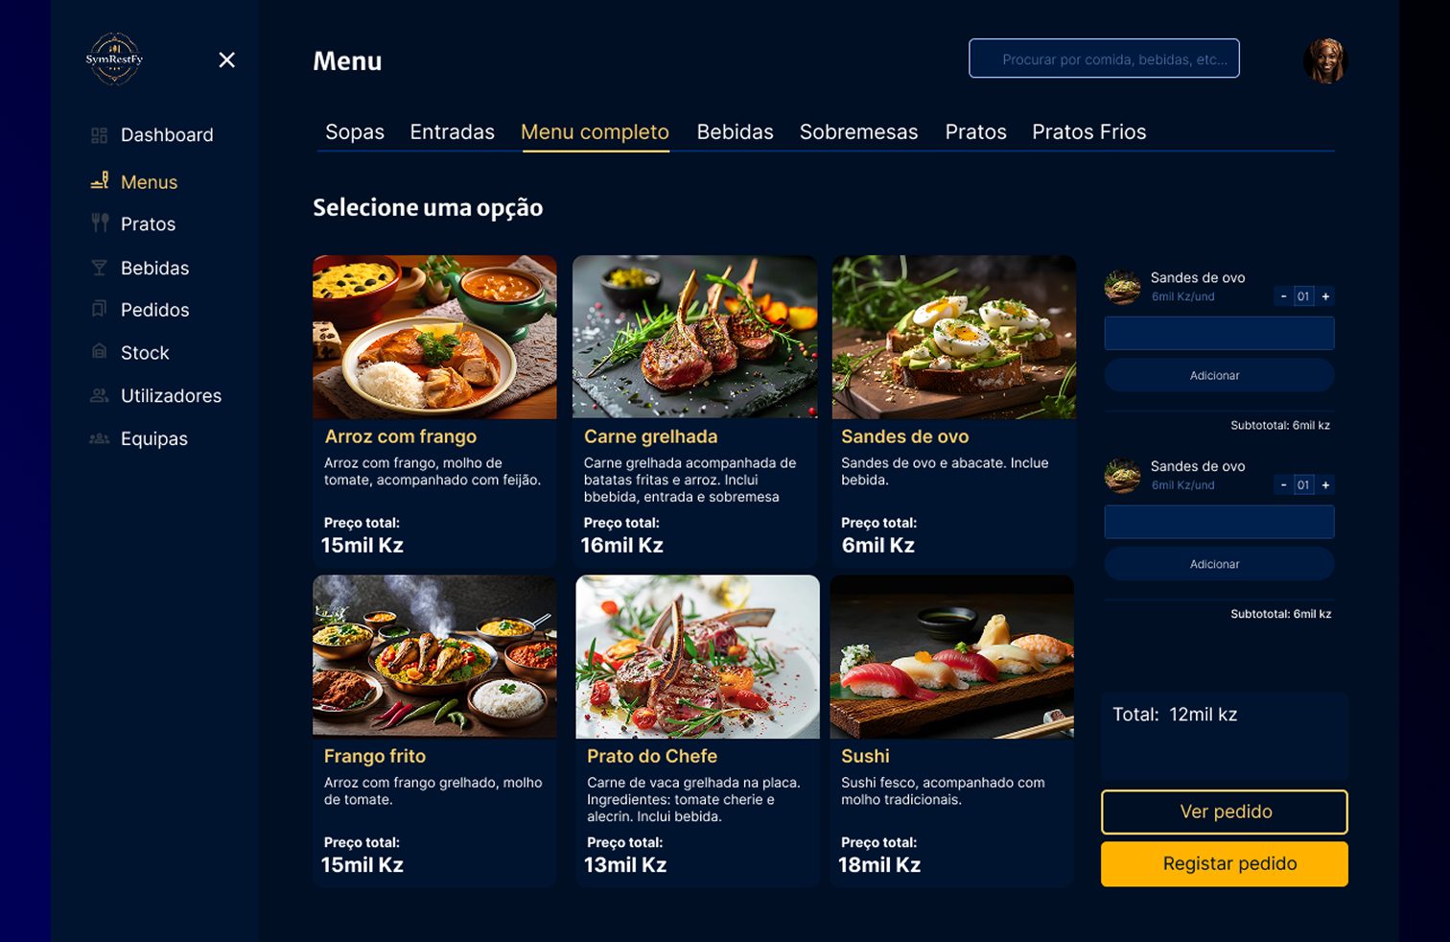
Task: Click the Registar pedido button
Action: pos(1225,864)
